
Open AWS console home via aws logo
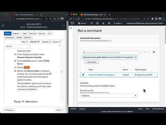72,23
